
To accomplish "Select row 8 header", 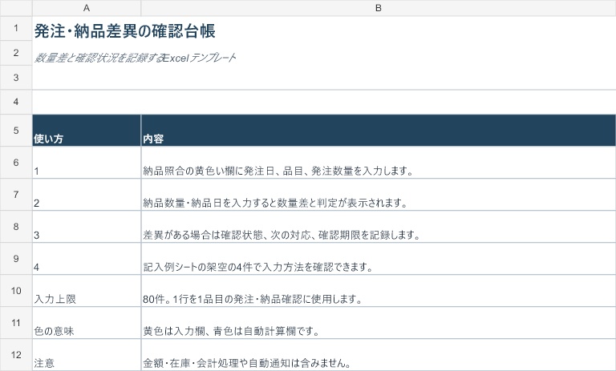I will click(16, 227).
